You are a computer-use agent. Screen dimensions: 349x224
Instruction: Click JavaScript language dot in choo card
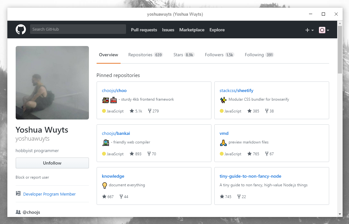[x=104, y=111]
